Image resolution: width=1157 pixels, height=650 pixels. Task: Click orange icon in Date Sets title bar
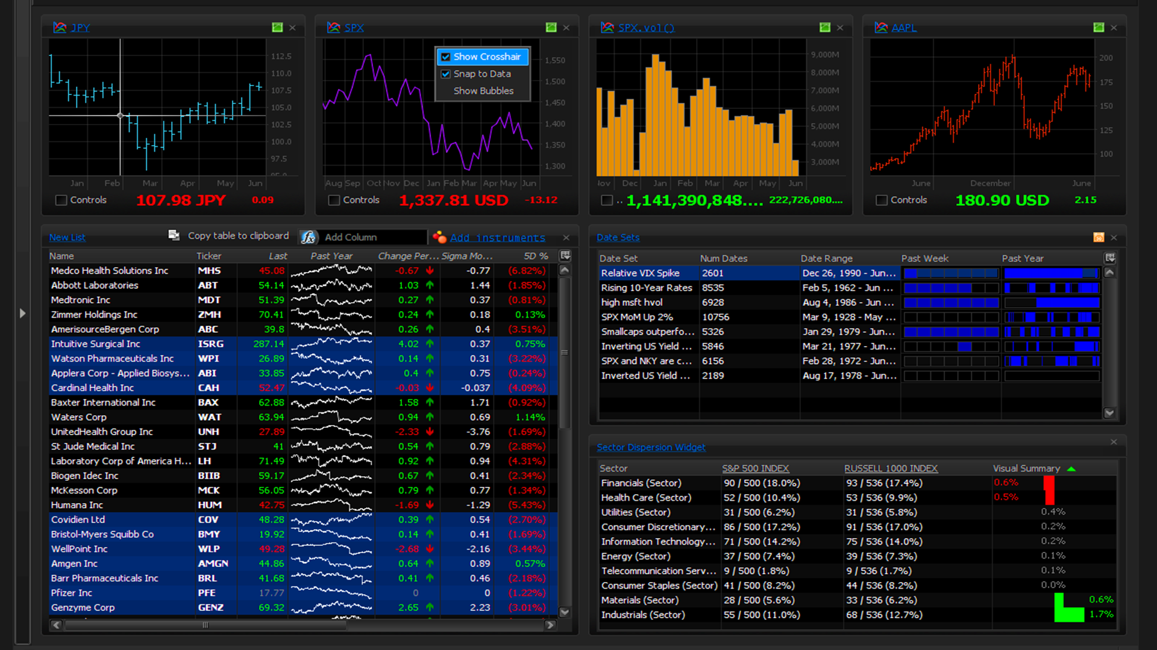1099,238
